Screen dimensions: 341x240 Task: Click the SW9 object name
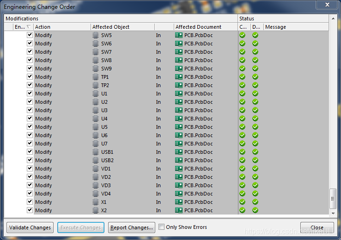[x=106, y=69]
